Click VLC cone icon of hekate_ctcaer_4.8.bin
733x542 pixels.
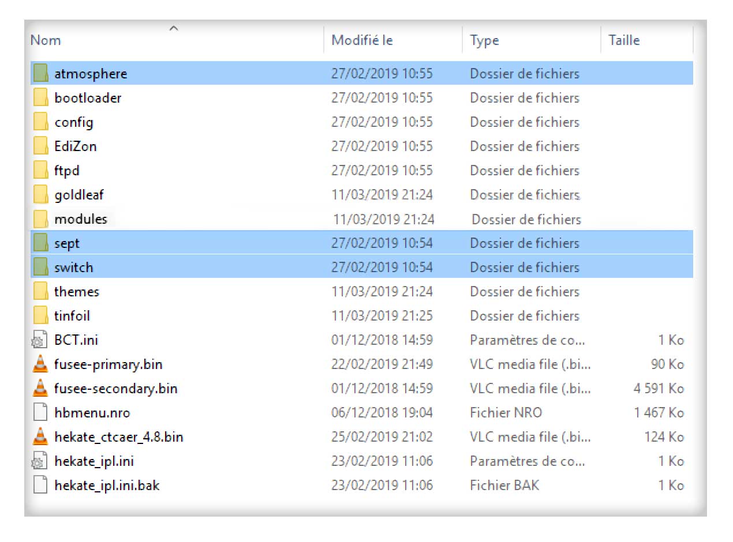(40, 436)
